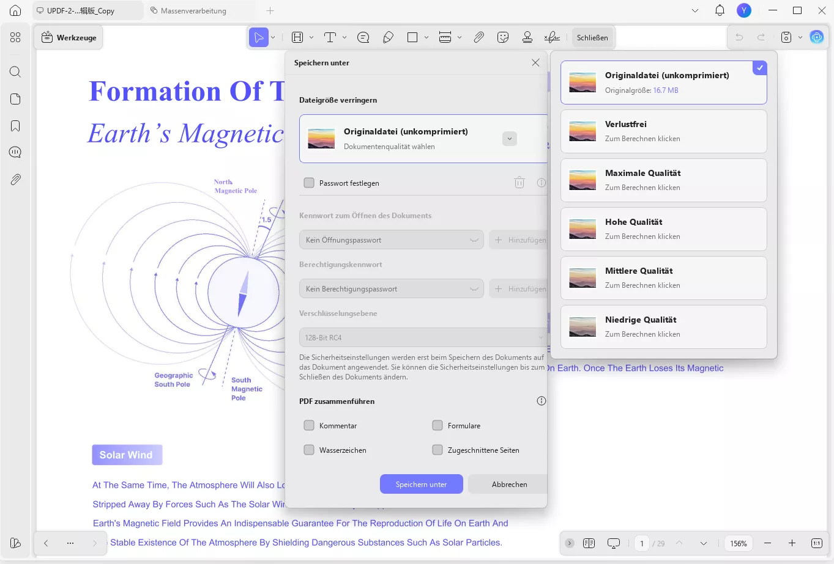
Task: Click the page number input field
Action: pos(641,543)
